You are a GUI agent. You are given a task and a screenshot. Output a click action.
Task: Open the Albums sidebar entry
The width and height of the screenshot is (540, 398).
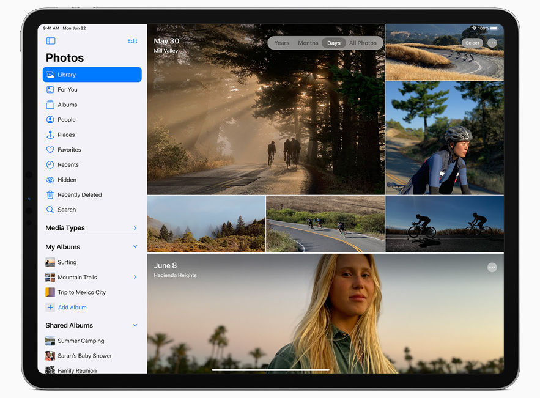tap(92, 105)
